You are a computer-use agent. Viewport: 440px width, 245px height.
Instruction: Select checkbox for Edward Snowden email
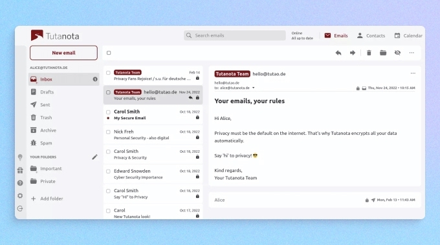pos(108,171)
